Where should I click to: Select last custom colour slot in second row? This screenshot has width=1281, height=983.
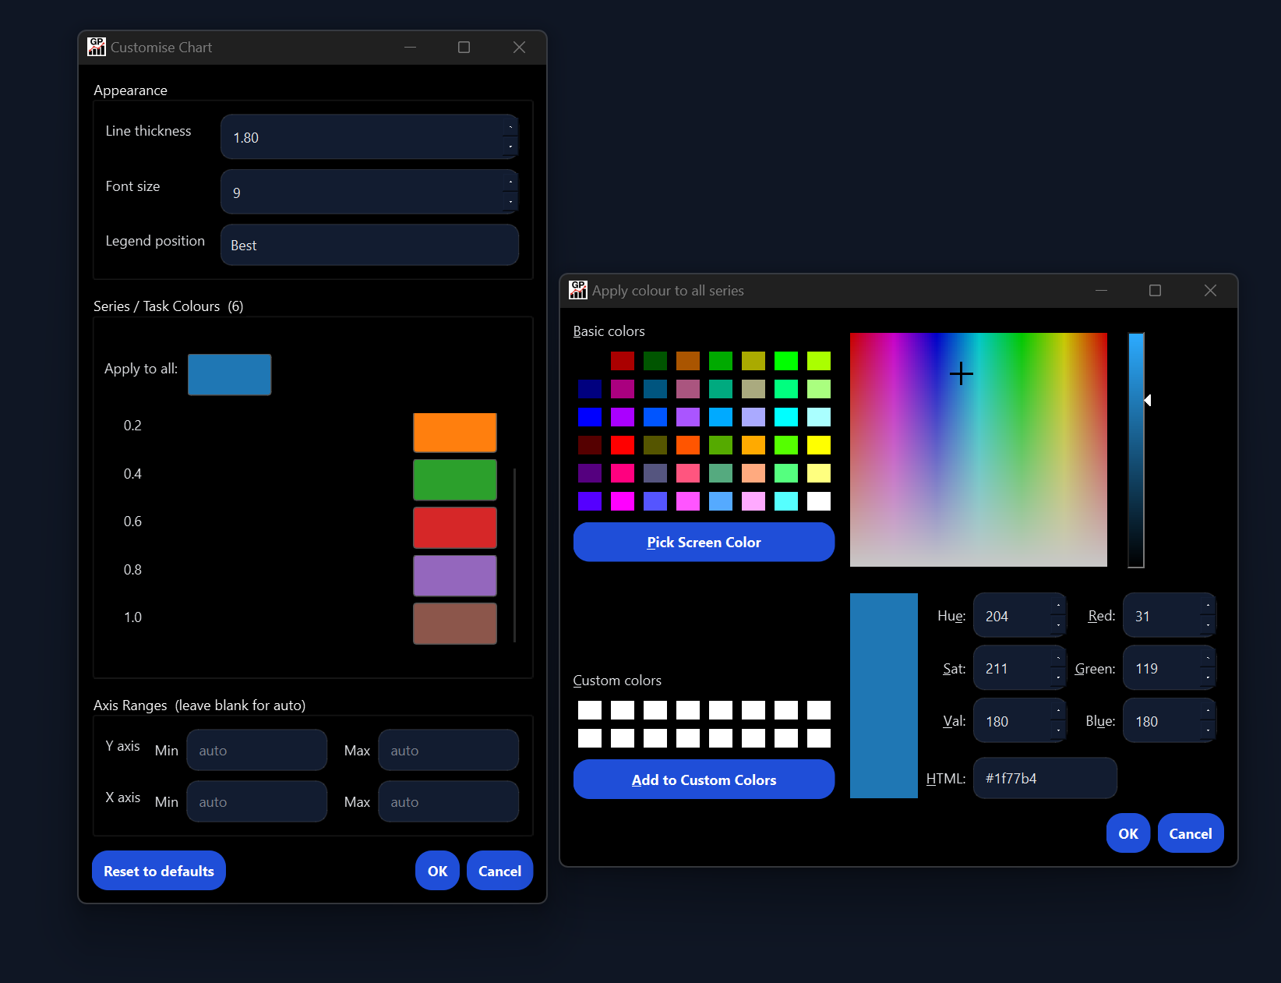(x=819, y=738)
